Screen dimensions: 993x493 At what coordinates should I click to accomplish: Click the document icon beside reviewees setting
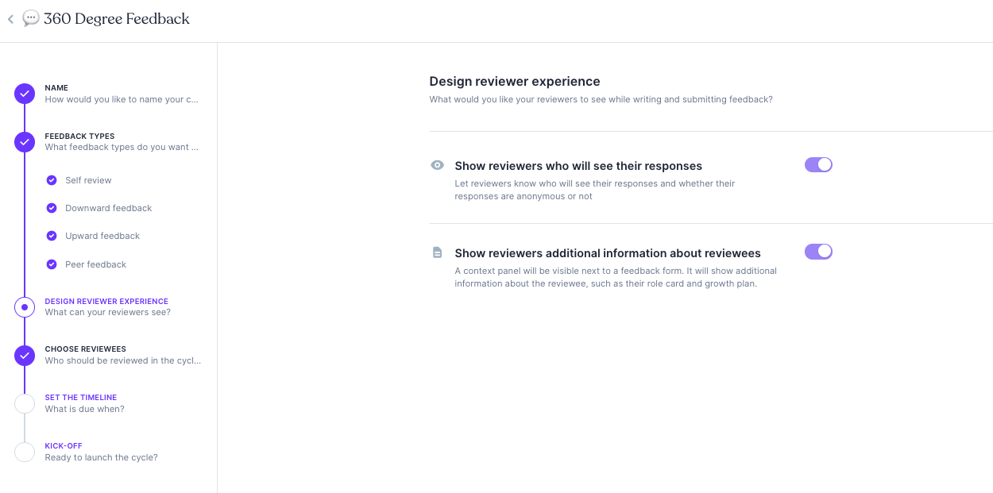tap(437, 252)
